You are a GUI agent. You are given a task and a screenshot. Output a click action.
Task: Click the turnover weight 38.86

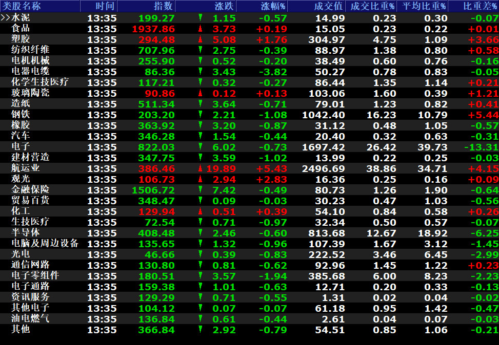pyautogui.click(x=381, y=169)
